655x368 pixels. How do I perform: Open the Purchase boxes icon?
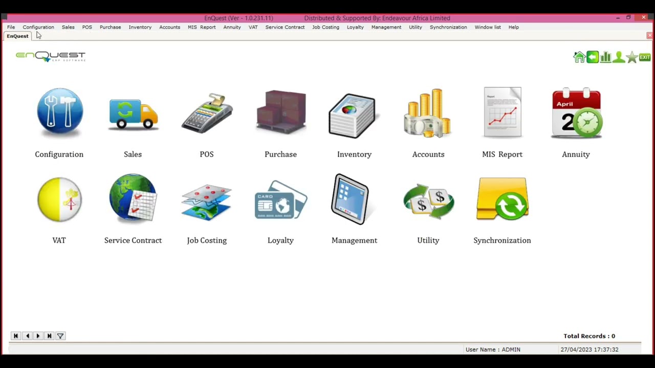point(281,112)
